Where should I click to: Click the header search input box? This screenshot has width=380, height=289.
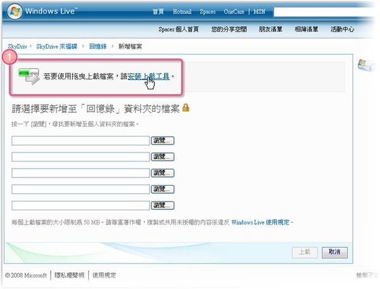coord(325,11)
